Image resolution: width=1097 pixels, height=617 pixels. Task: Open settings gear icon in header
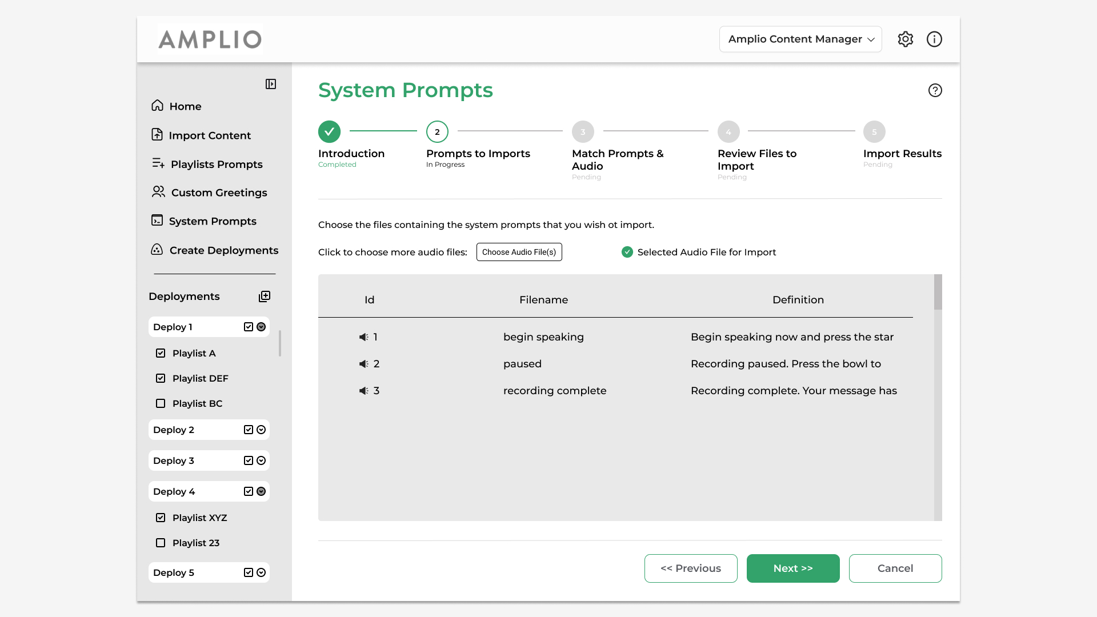tap(905, 39)
